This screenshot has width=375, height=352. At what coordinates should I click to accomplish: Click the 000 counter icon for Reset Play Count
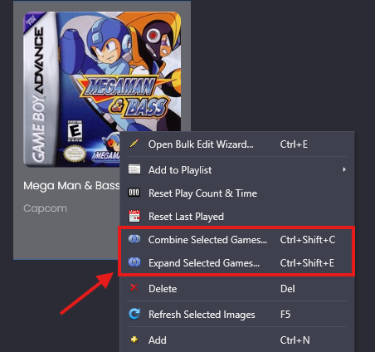point(134,193)
